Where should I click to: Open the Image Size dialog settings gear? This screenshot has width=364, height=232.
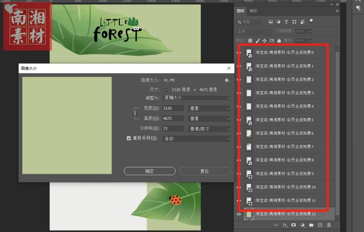point(227,80)
